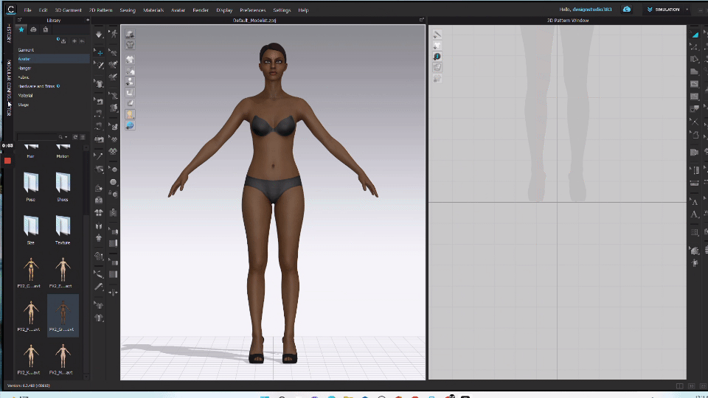The width and height of the screenshot is (708, 398).
Task: Toggle the avatar head display icon in 3D window
Action: tap(130, 115)
